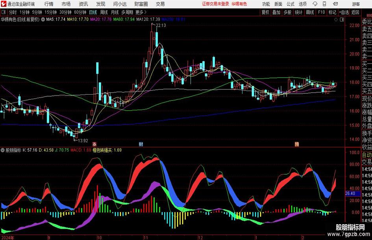372x240 pixels.
Task: Click the 财 event marker on chart axis
Action: point(141,144)
